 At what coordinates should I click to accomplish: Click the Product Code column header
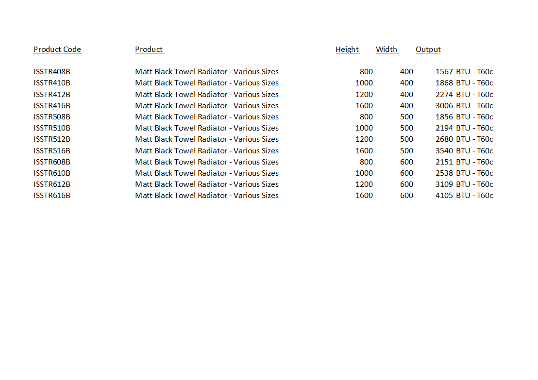coord(57,50)
